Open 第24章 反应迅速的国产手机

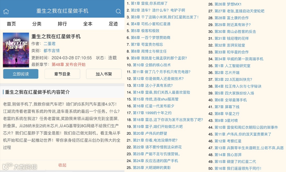pyautogui.click(x=155, y=161)
